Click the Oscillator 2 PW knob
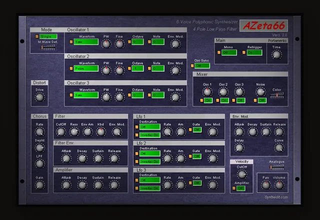This screenshot has height=220, width=320. [106, 70]
